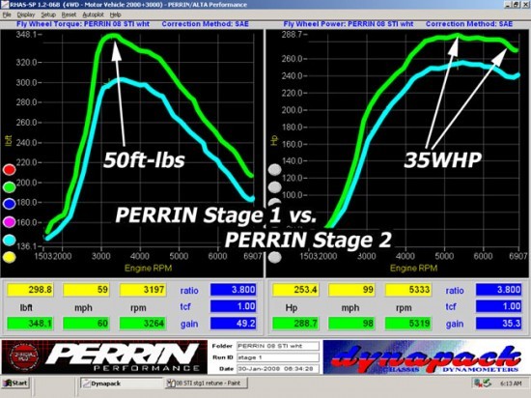531x398 pixels.
Task: Click the yellow 99 mph value
Action: point(351,290)
